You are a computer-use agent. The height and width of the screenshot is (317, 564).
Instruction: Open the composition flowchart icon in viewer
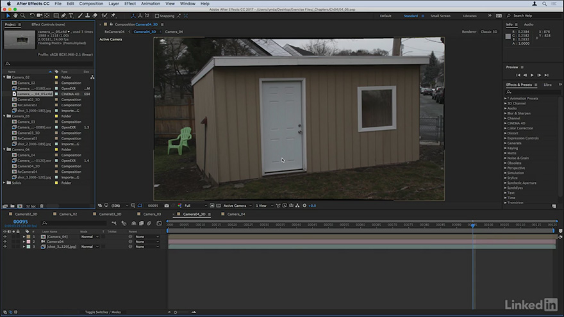coord(297,206)
